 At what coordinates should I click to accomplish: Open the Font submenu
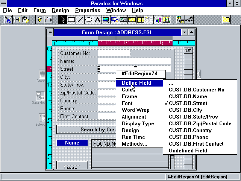tap(139, 103)
